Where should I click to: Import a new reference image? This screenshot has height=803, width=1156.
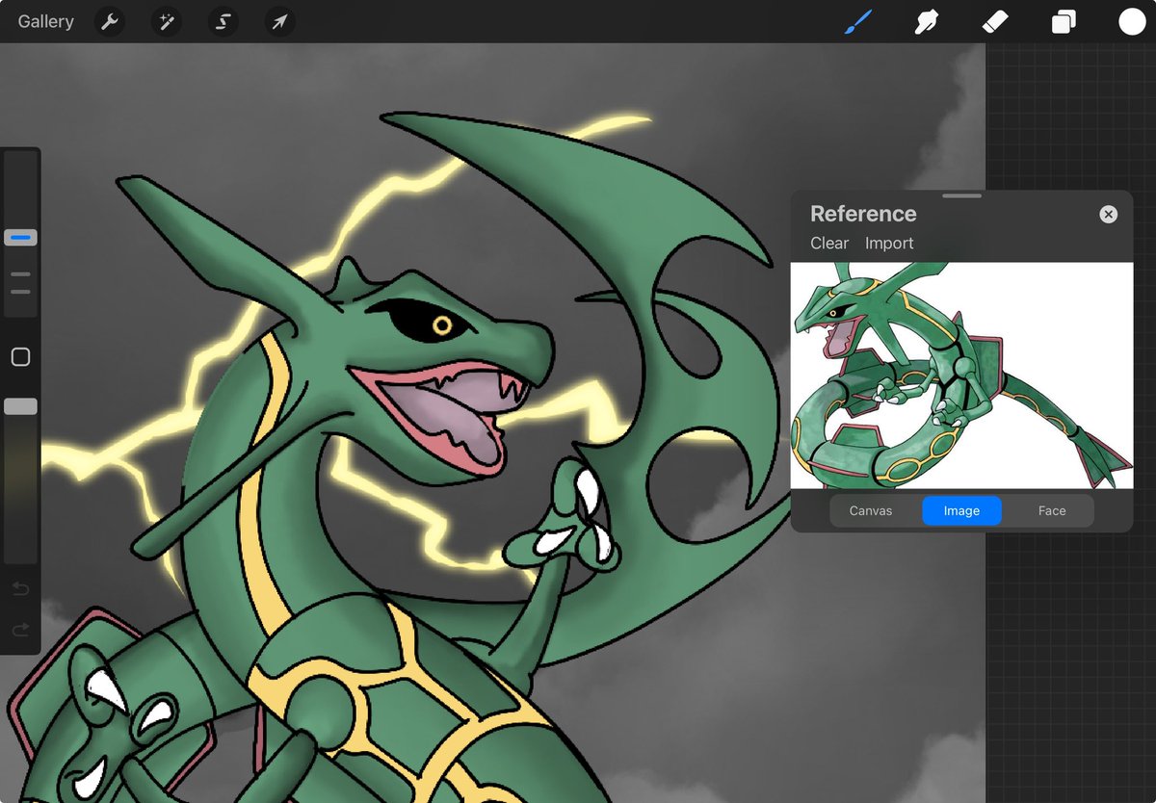point(889,244)
